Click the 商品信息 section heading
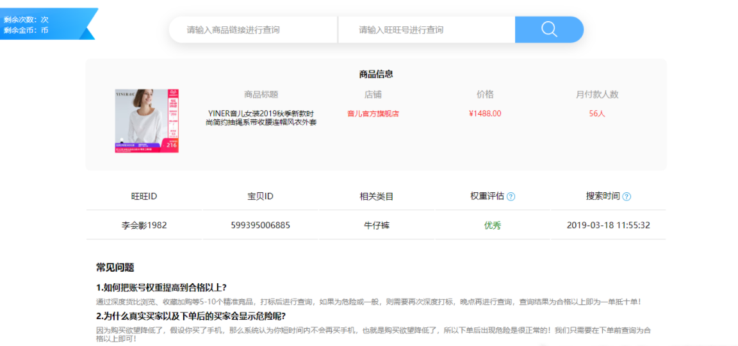 point(376,74)
